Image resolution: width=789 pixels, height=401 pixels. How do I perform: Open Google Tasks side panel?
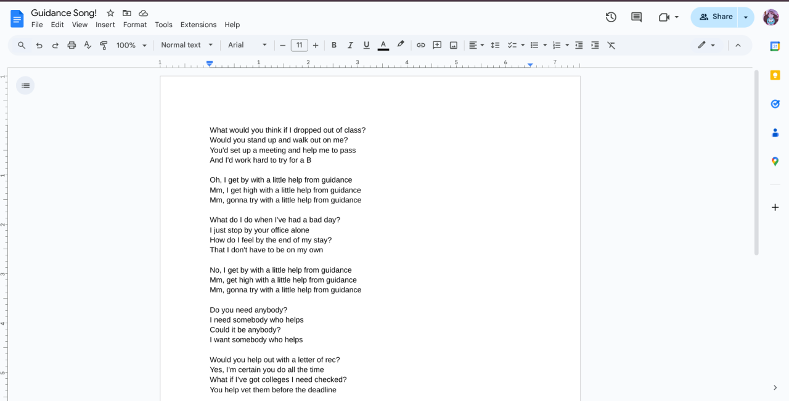775,104
